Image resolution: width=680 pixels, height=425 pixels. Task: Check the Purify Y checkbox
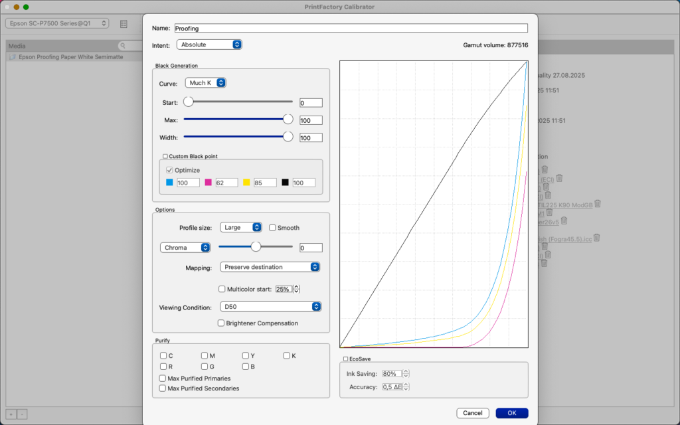(246, 356)
